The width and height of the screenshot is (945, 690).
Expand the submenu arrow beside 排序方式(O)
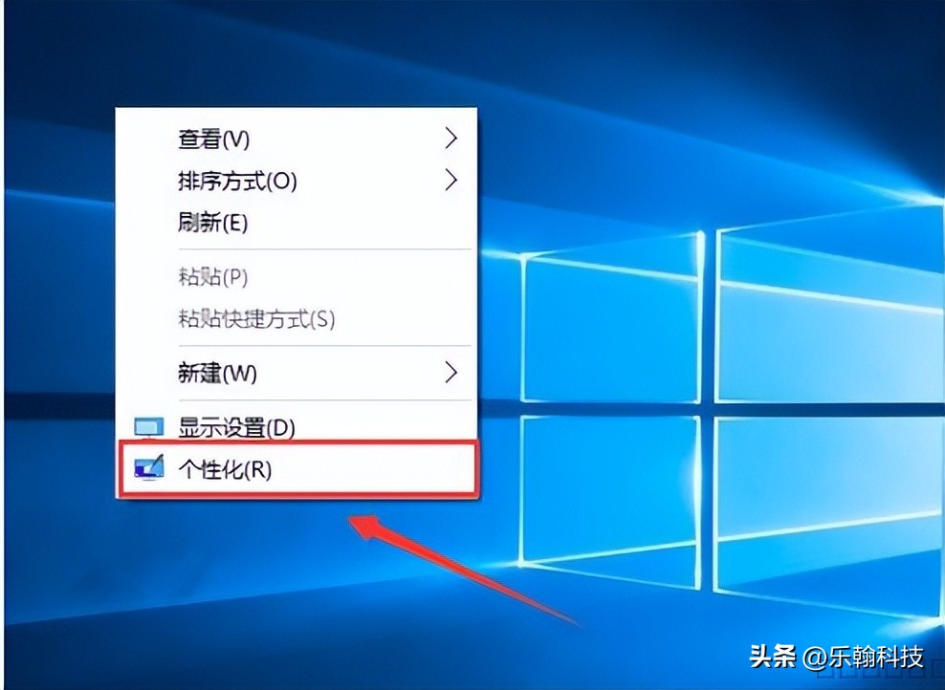pyautogui.click(x=451, y=180)
